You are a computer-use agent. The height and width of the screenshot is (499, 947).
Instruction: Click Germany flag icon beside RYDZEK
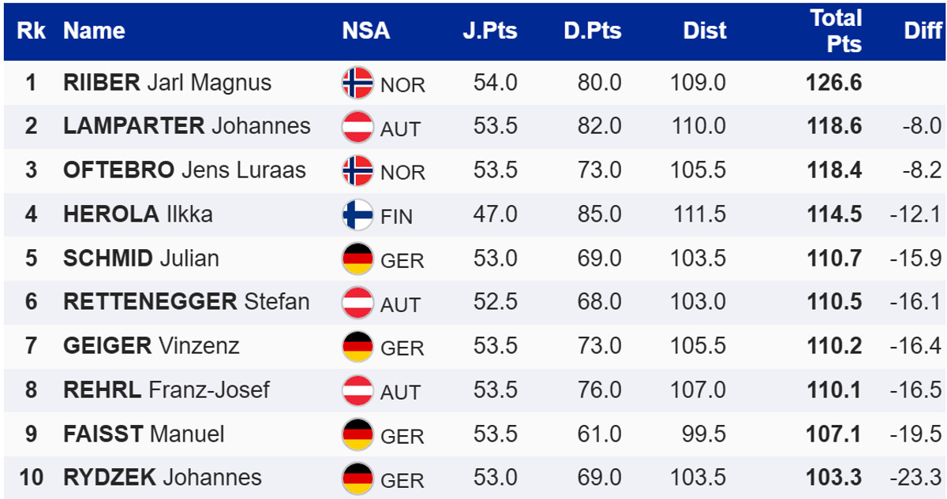(357, 478)
